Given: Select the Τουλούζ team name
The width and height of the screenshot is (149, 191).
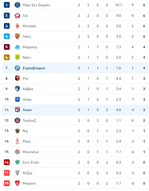Looking at the screenshot, I should click(29, 120).
